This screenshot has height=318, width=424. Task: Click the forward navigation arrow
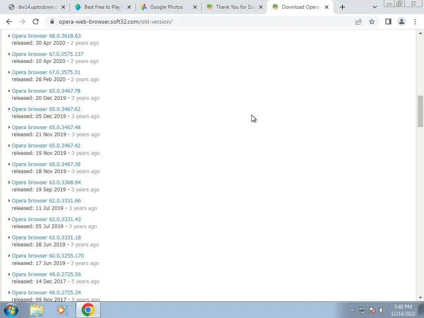point(22,22)
